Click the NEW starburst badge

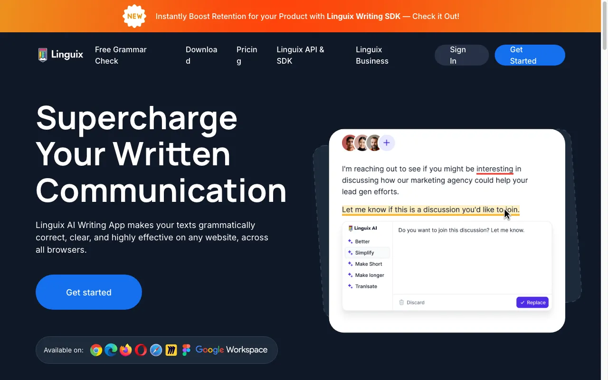pyautogui.click(x=134, y=16)
